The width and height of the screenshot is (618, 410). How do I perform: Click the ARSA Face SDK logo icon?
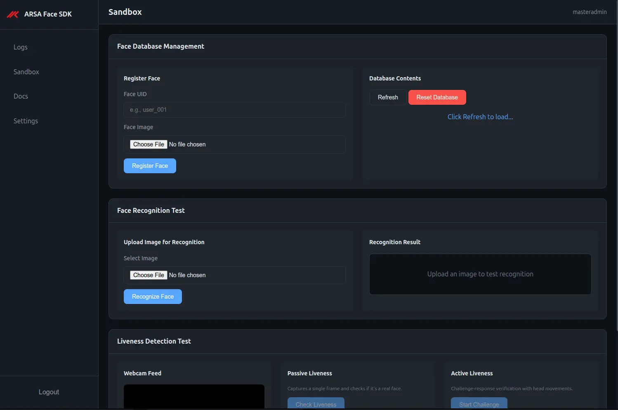12,14
